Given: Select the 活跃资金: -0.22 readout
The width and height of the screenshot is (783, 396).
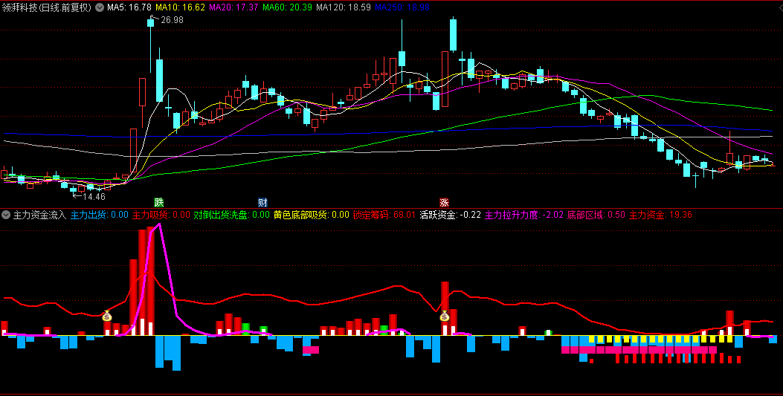Looking at the screenshot, I should pos(451,215).
